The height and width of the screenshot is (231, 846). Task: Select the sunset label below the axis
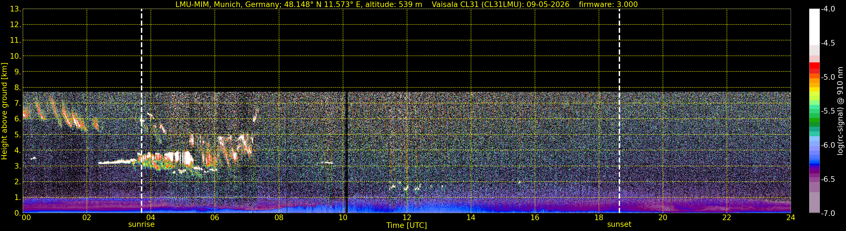pos(619,225)
